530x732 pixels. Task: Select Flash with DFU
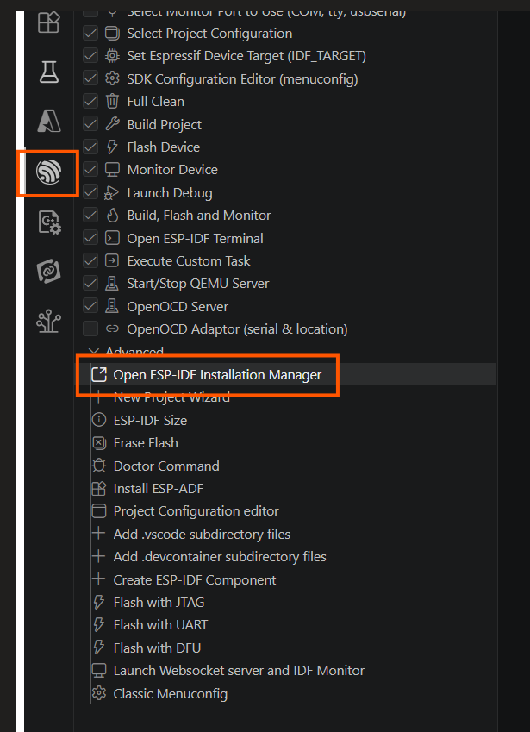[157, 648]
